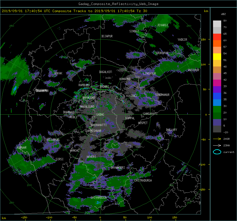Click the BAGALKOT label
237x221 pixels.
pyautogui.click(x=105, y=72)
